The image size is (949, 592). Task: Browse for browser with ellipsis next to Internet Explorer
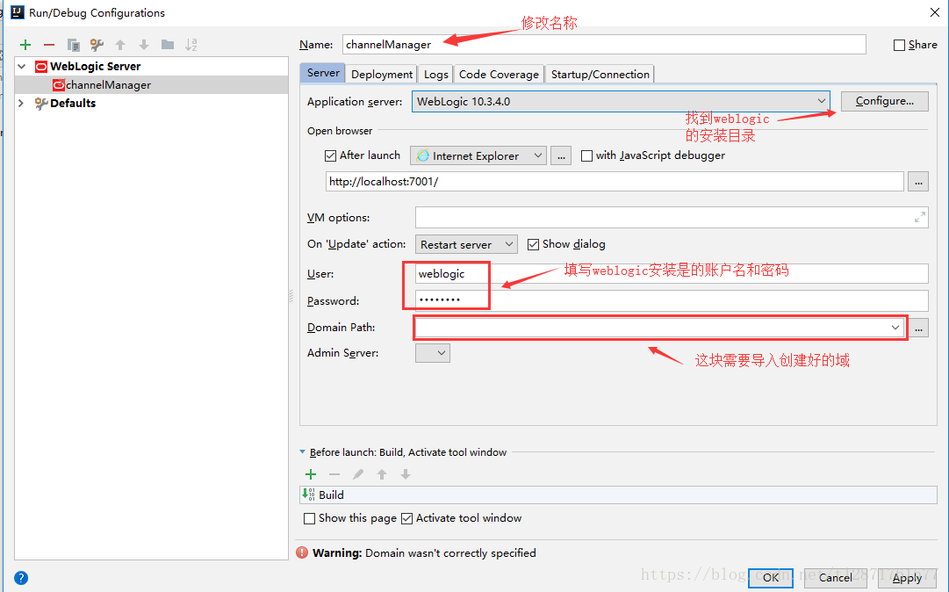pos(561,155)
